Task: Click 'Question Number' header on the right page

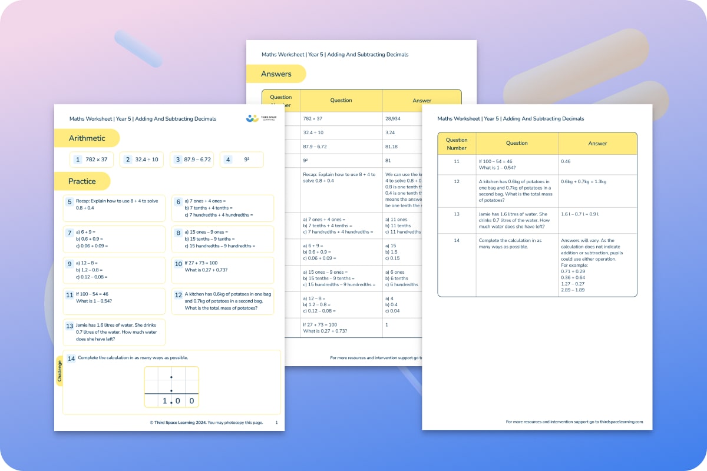Action: point(457,144)
